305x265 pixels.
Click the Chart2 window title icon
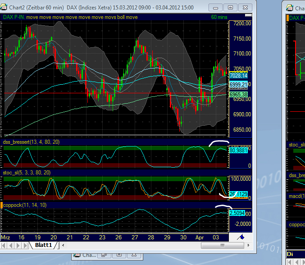coord(4,7)
